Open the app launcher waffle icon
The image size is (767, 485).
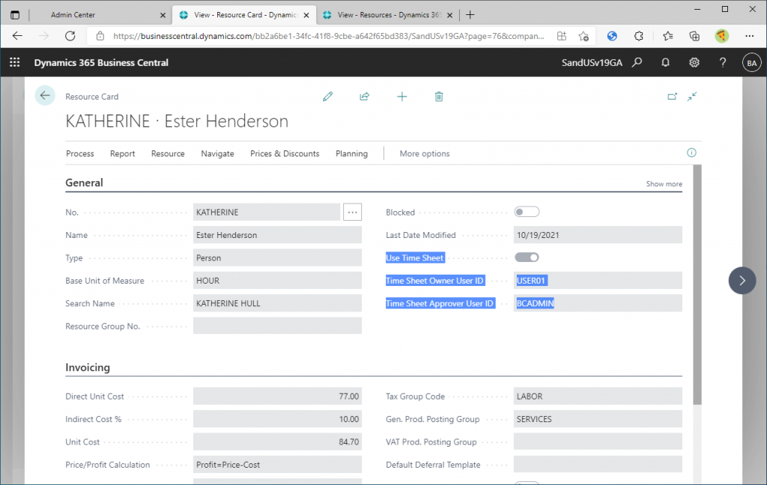pos(15,62)
